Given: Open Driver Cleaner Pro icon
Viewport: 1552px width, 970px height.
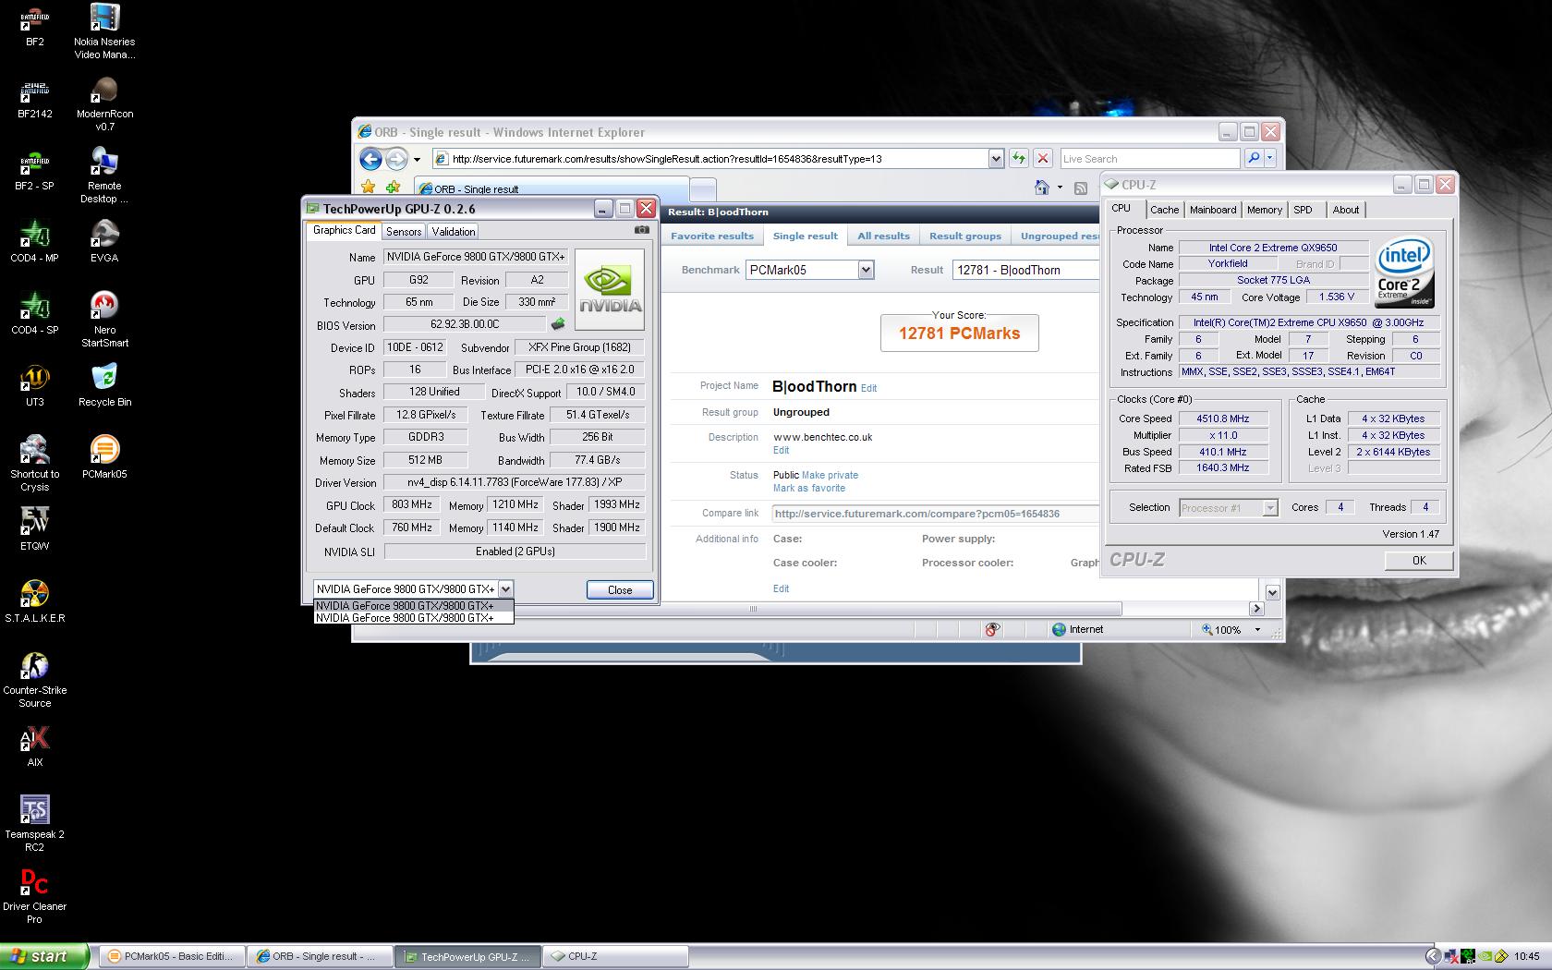Looking at the screenshot, I should point(34,896).
